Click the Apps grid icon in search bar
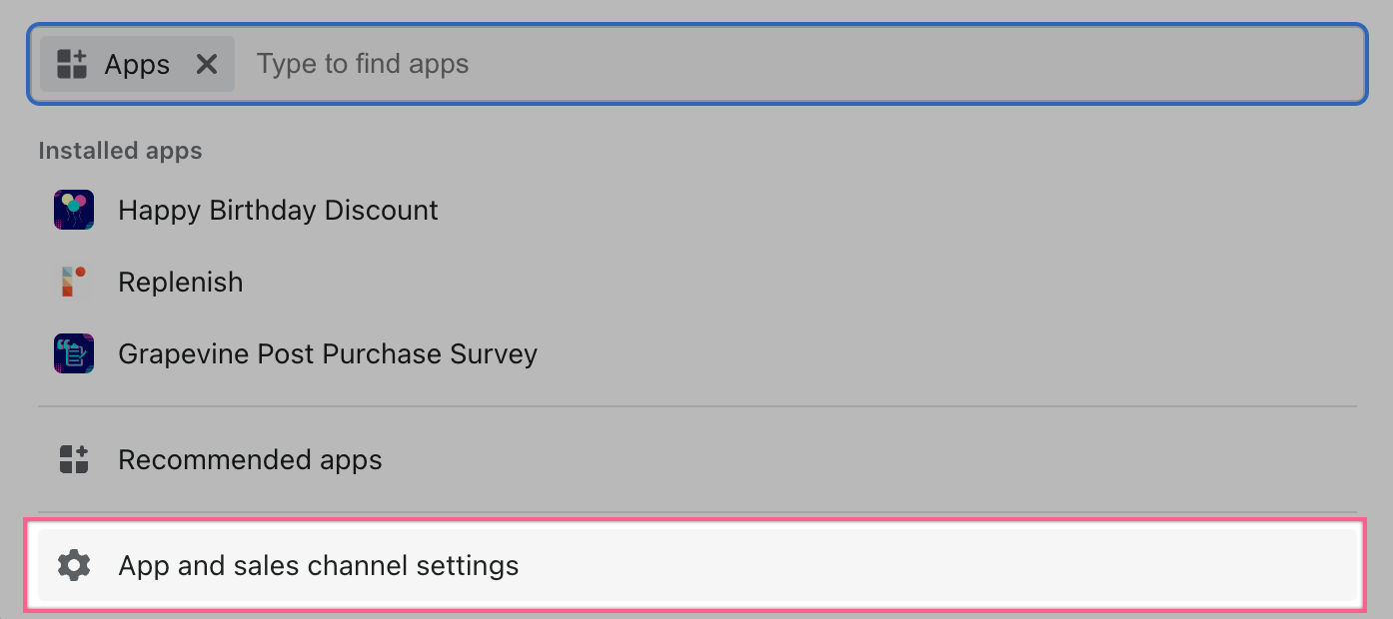The width and height of the screenshot is (1393, 619). (x=72, y=65)
